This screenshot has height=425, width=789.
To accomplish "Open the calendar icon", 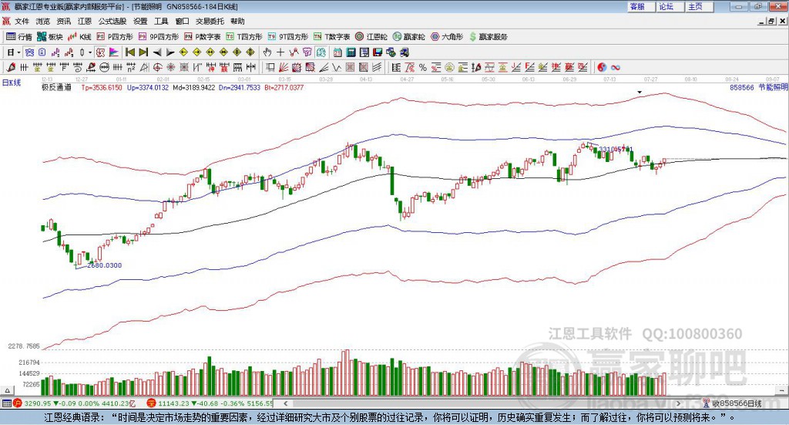I will point(337,52).
